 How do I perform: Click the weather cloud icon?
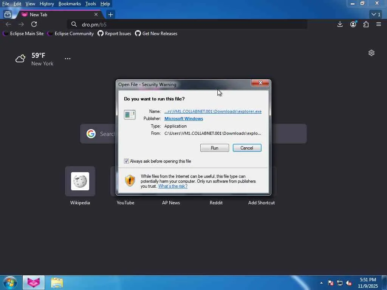pyautogui.click(x=20, y=59)
